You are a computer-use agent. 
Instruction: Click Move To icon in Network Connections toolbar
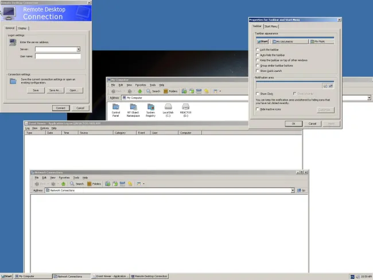click(108, 184)
